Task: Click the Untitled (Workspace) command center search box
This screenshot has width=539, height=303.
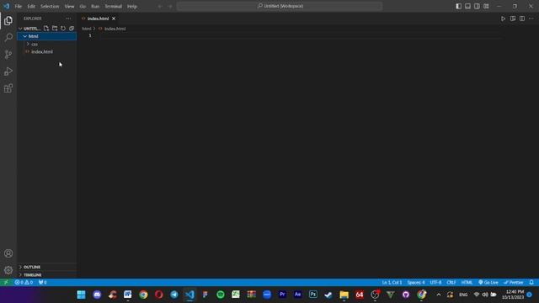Action: 280,6
